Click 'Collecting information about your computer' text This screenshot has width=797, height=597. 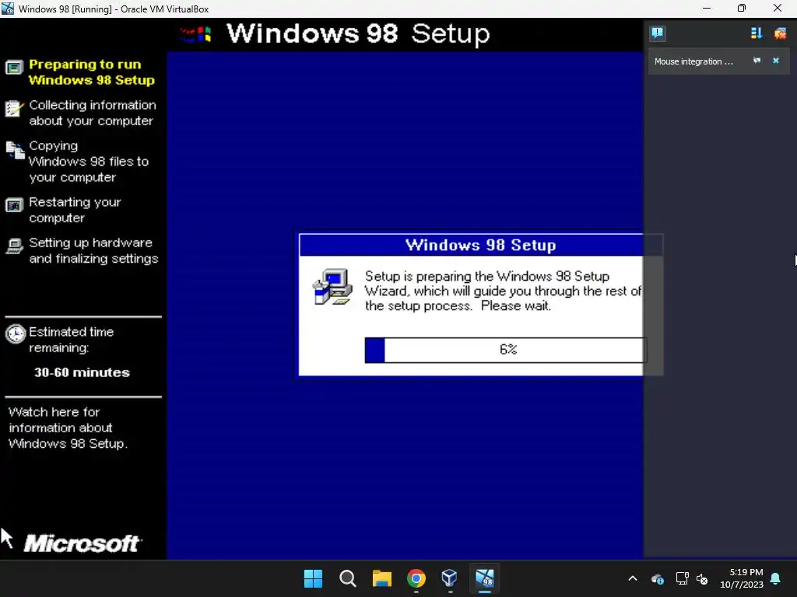click(x=93, y=113)
